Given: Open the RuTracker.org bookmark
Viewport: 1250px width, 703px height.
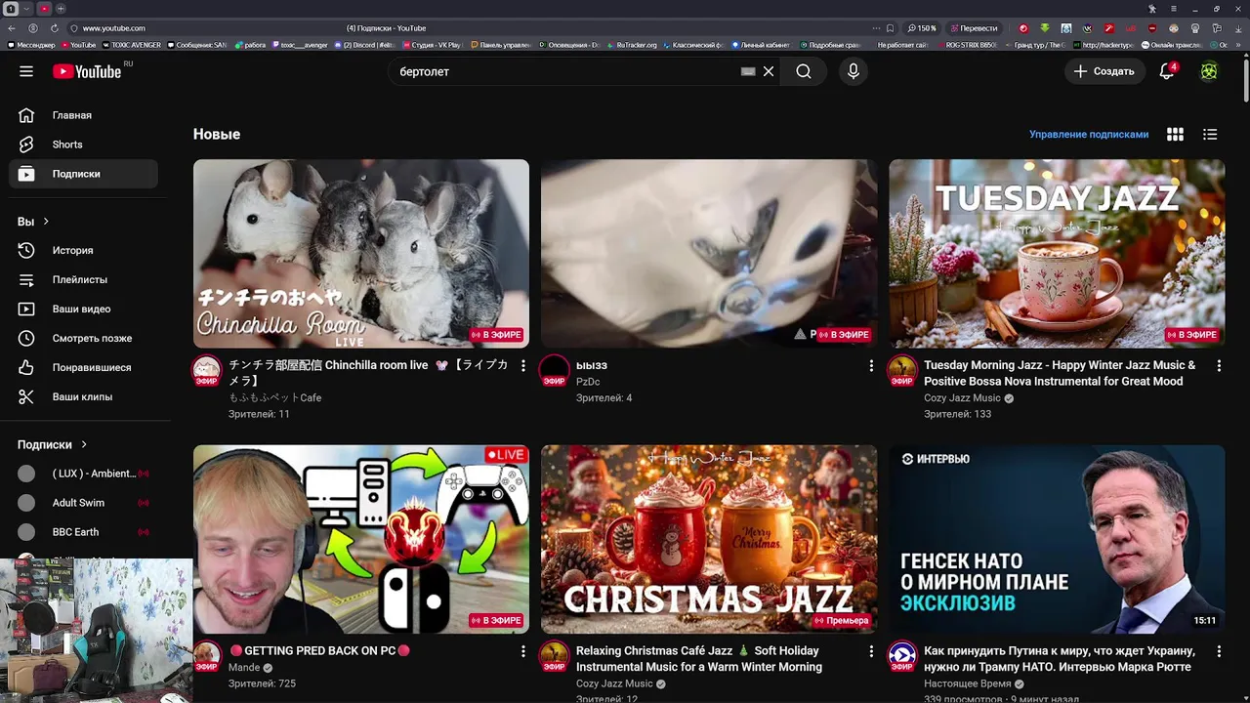Looking at the screenshot, I should coord(633,45).
